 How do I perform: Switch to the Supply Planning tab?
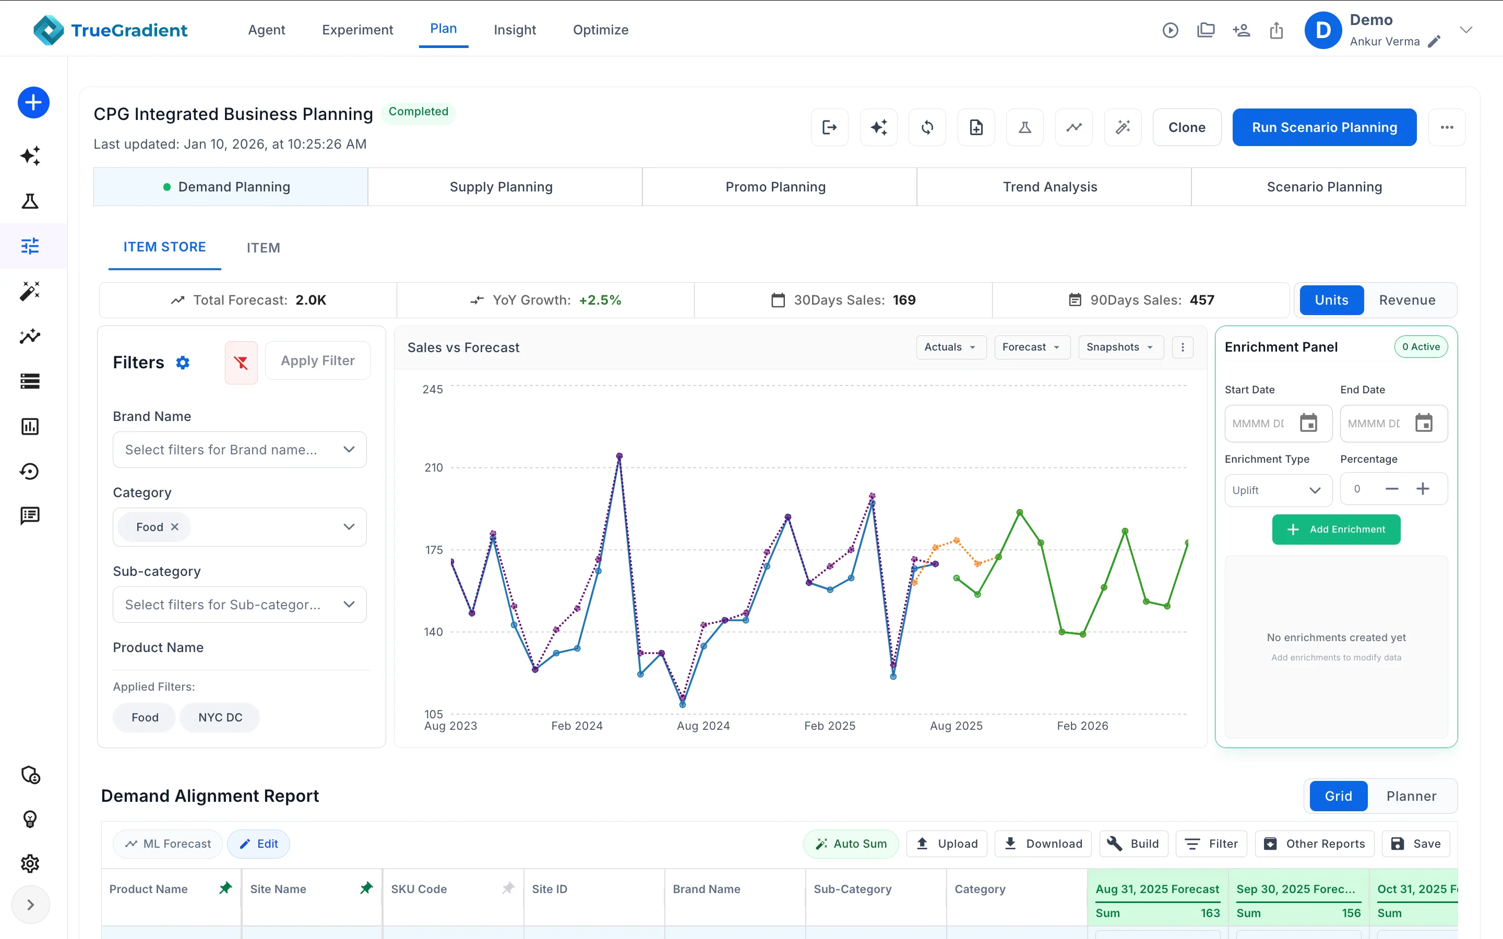tap(501, 187)
